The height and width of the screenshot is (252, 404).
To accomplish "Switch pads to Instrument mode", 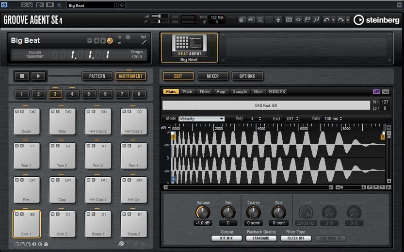I will 130,76.
